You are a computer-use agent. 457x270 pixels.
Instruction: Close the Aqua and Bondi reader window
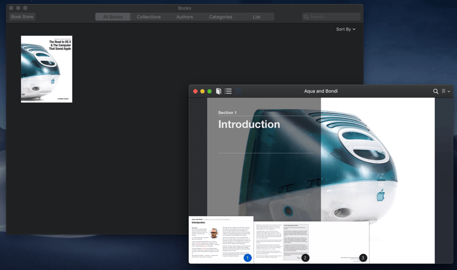point(195,91)
